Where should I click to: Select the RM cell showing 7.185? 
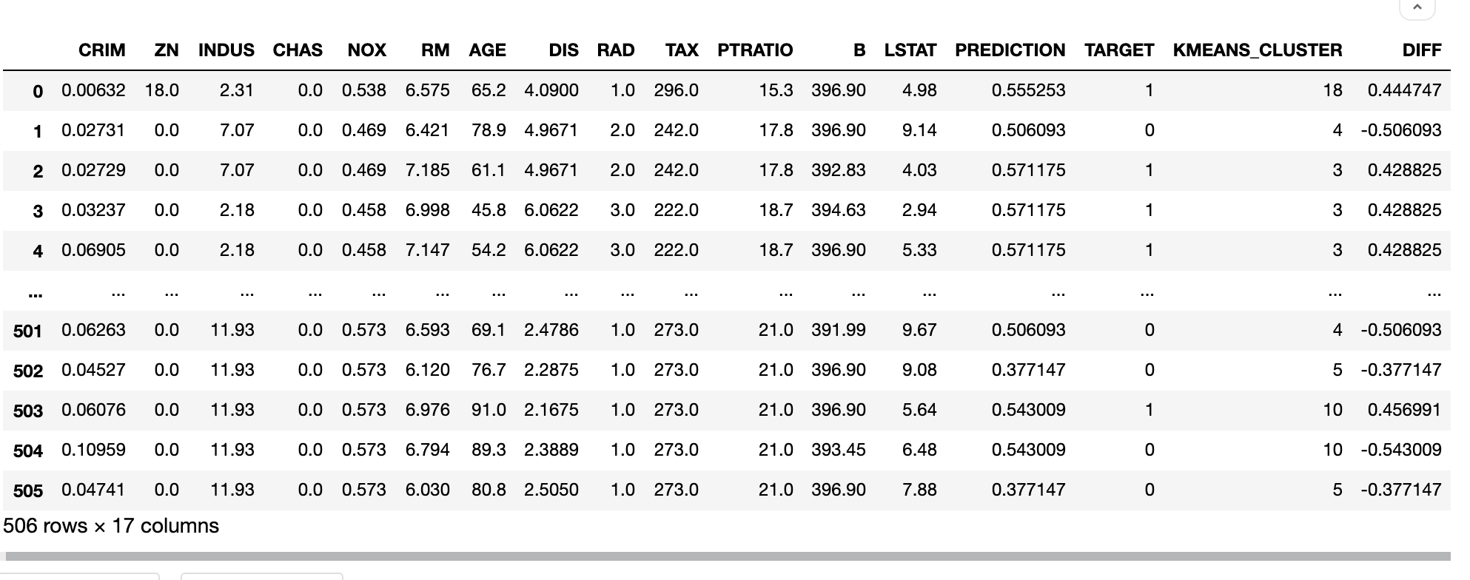(427, 170)
